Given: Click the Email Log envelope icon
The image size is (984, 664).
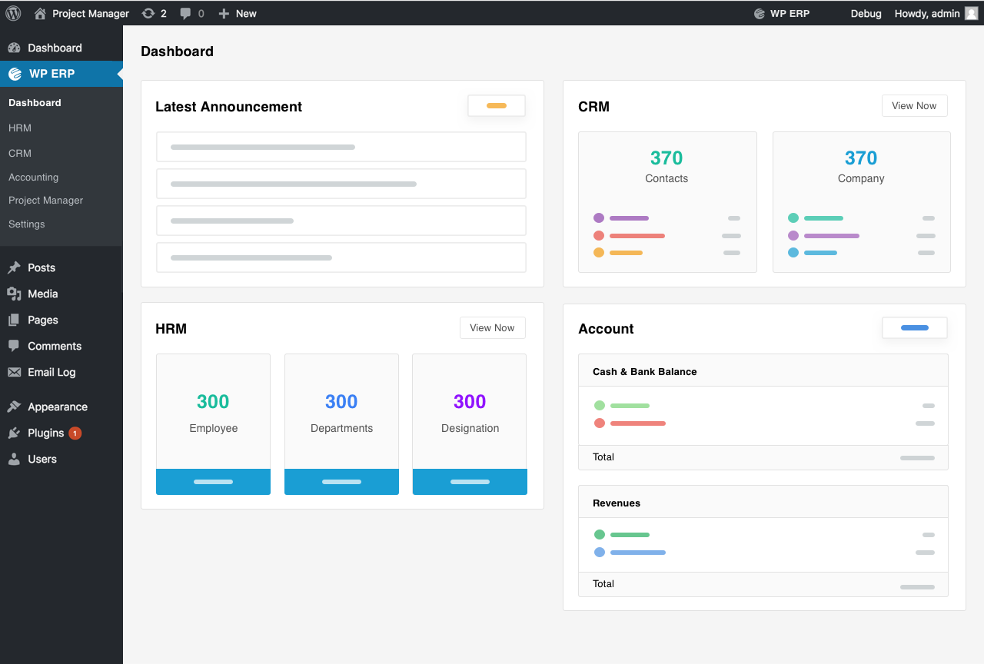Looking at the screenshot, I should tap(14, 372).
